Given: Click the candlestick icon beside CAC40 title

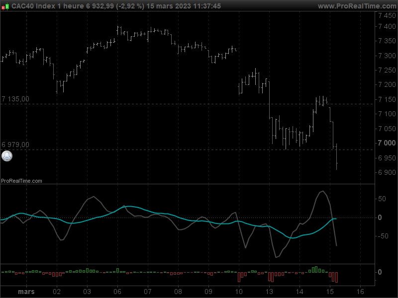Looking at the screenshot, I should pyautogui.click(x=5, y=6).
